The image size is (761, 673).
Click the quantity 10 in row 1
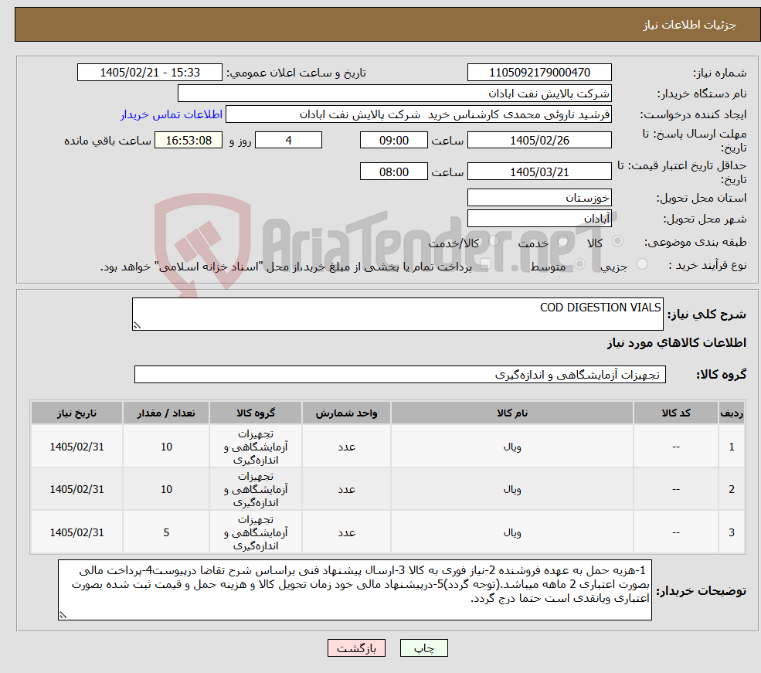coord(166,447)
